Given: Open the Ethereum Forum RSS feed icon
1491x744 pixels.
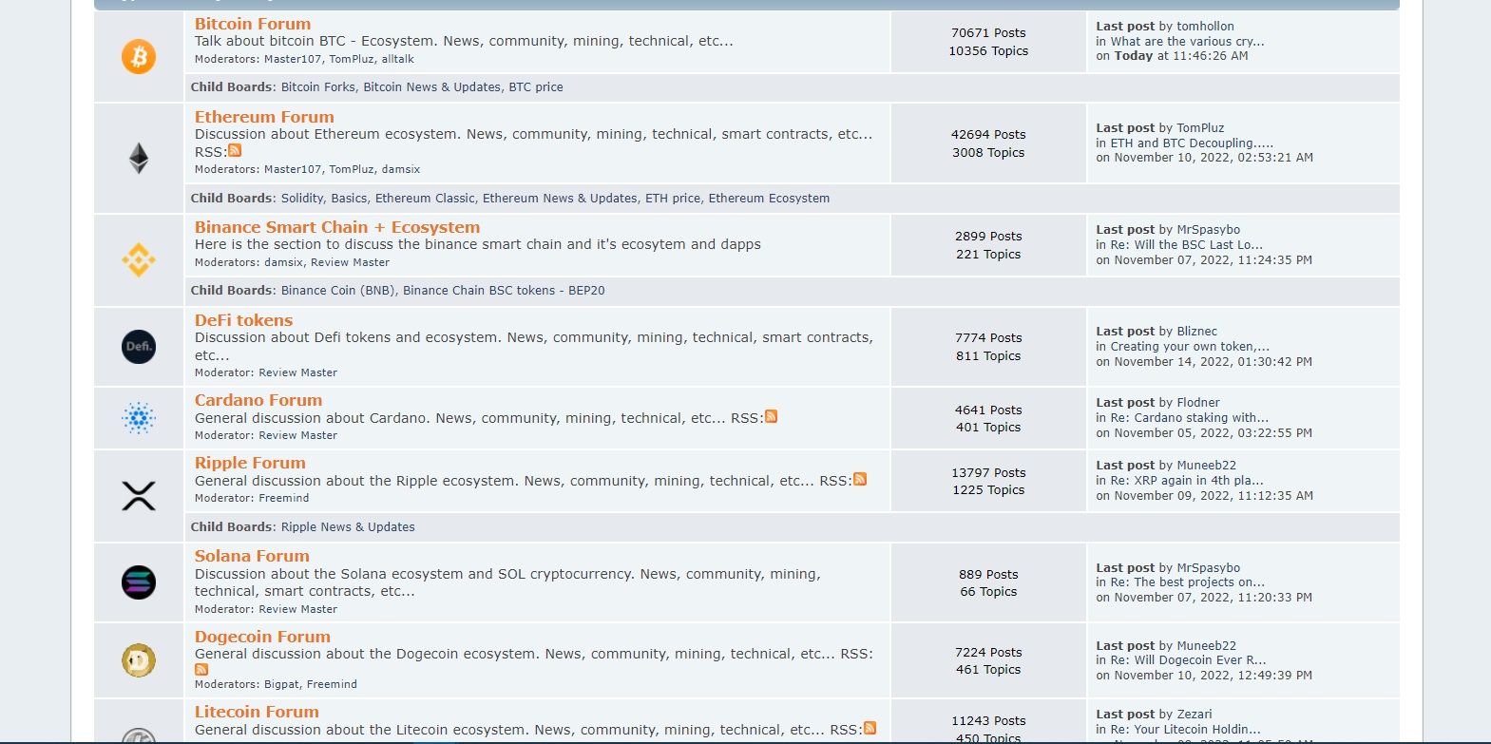Looking at the screenshot, I should click(x=235, y=151).
